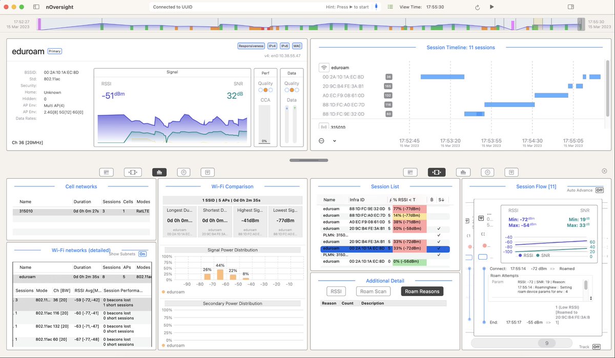Enable Auto Advance in Session Flow panel
The height and width of the screenshot is (358, 615).
click(599, 189)
